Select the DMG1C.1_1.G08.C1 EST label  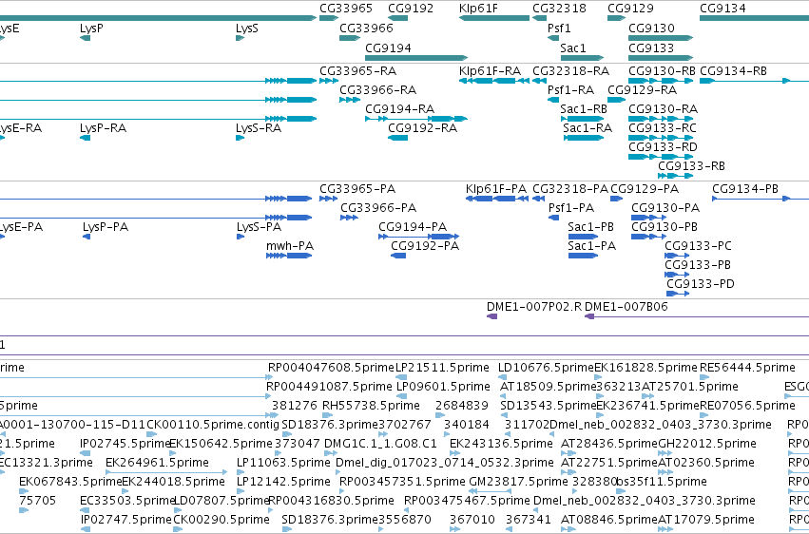tap(380, 444)
